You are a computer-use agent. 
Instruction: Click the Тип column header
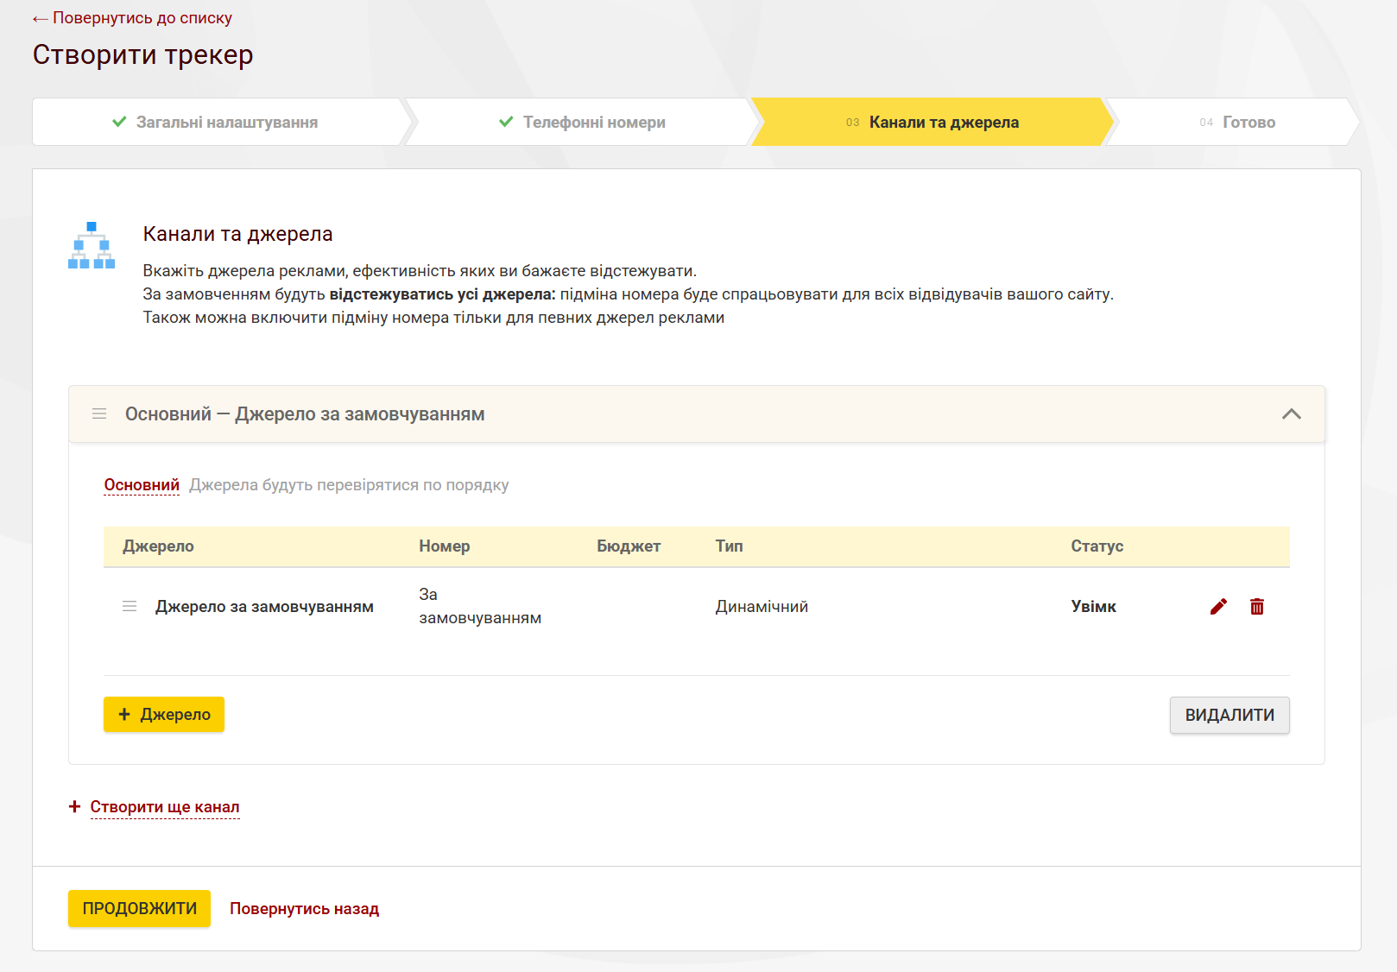730,546
